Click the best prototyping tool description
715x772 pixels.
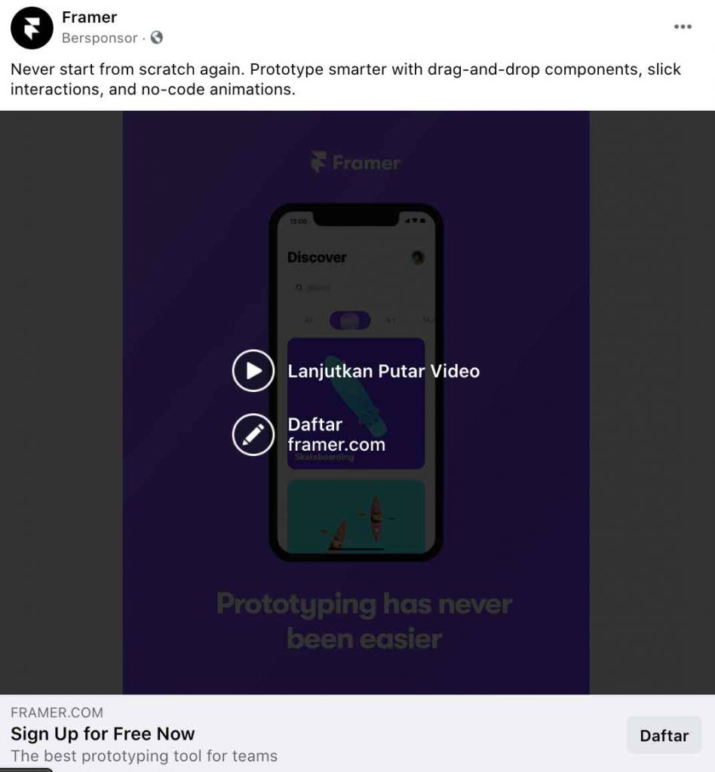(144, 755)
